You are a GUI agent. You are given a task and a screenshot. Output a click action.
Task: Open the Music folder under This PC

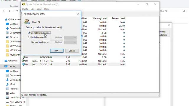[11, 84]
